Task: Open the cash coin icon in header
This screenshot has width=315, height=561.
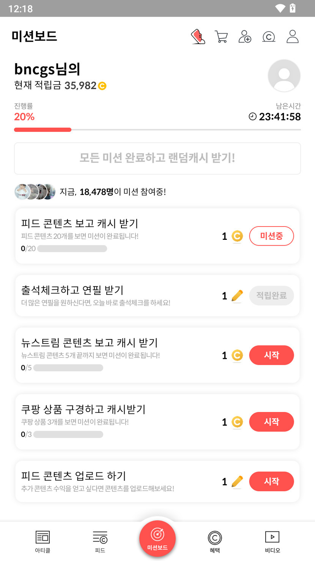Action: click(x=269, y=37)
